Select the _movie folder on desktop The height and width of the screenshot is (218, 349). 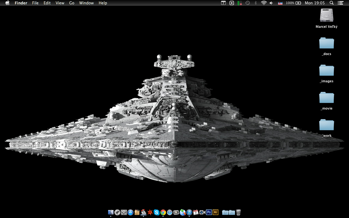pyautogui.click(x=326, y=98)
